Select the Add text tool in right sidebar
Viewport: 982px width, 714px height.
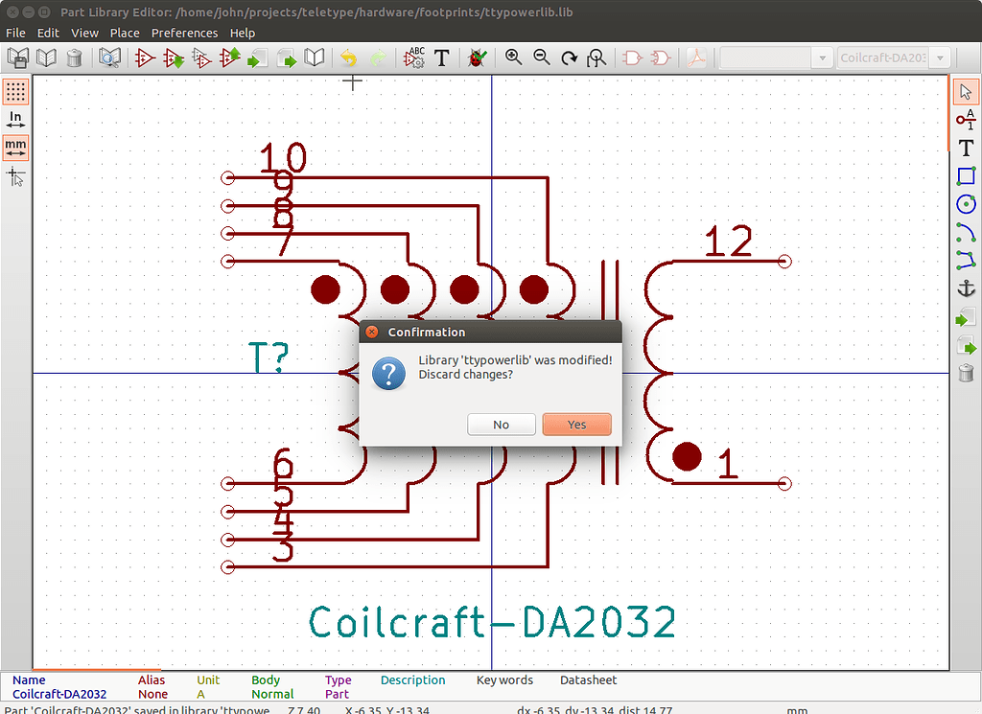(x=966, y=149)
